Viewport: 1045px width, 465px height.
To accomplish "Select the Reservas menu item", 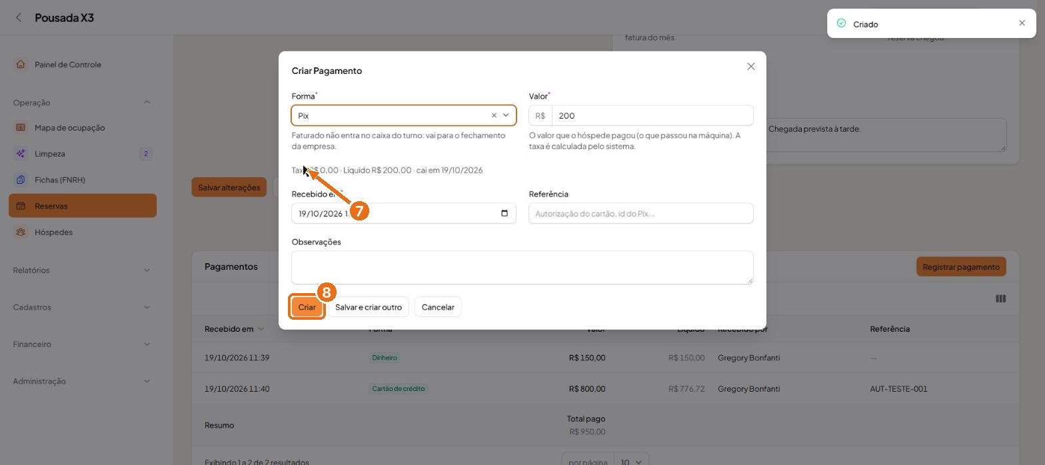I will point(83,206).
